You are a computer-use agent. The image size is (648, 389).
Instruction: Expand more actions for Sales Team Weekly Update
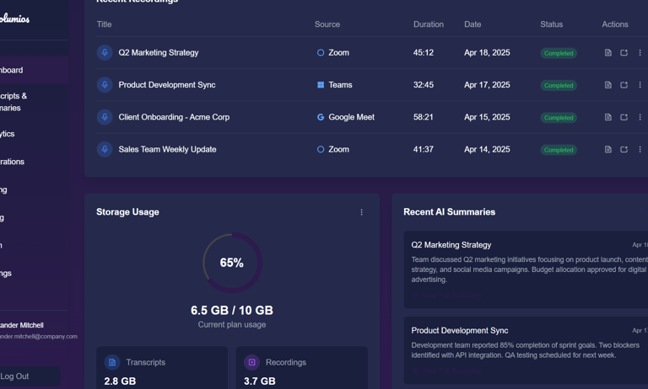[640, 150]
